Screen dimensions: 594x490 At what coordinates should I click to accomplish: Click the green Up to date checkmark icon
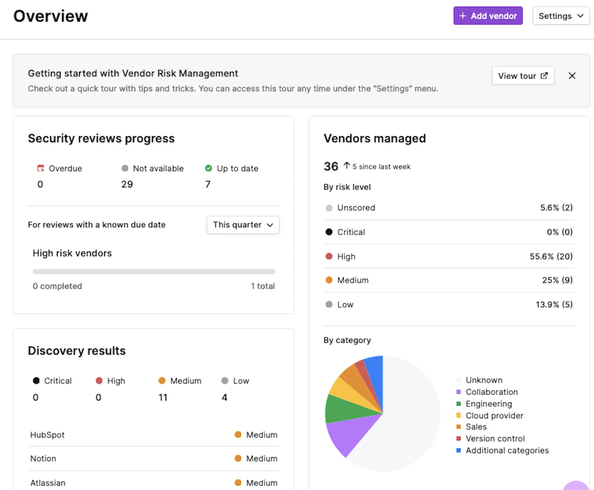tap(208, 168)
